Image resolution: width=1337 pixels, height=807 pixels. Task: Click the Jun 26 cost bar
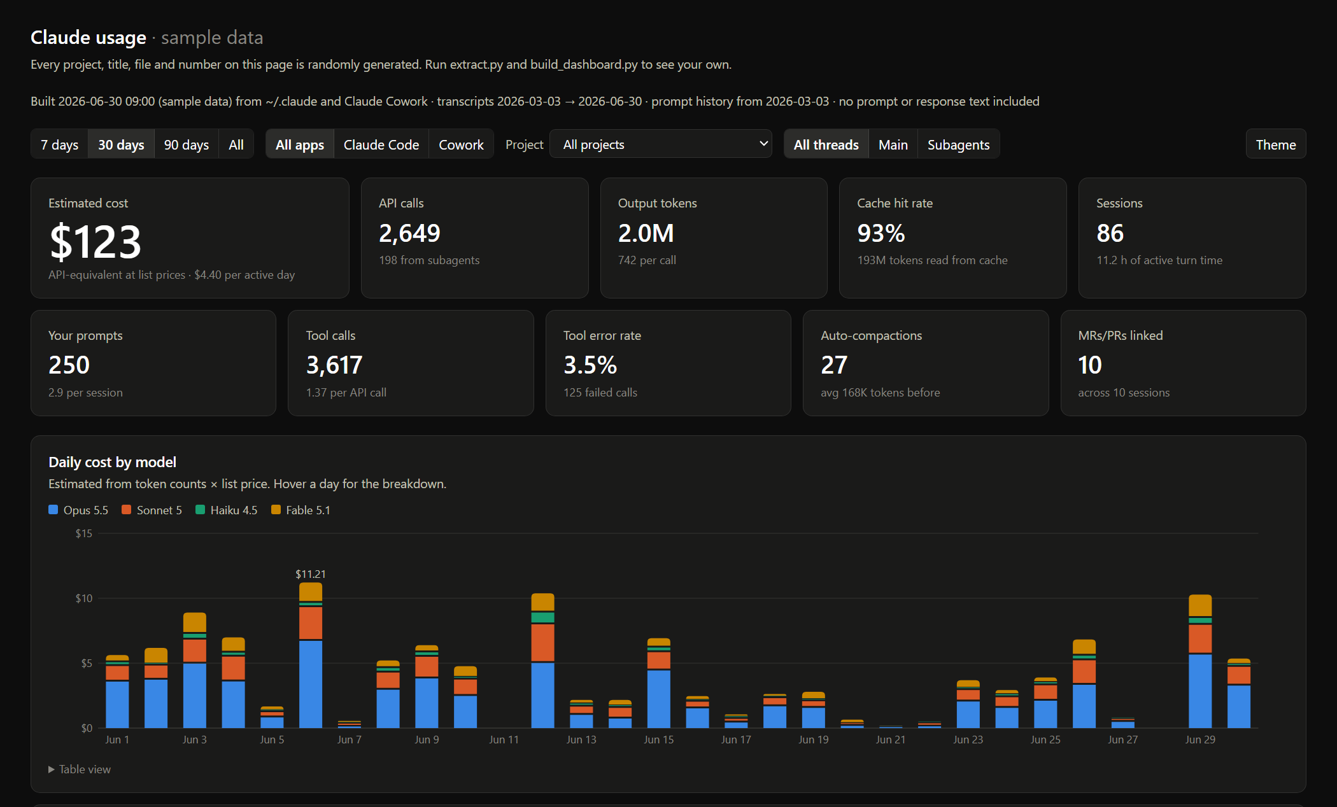tap(1084, 684)
